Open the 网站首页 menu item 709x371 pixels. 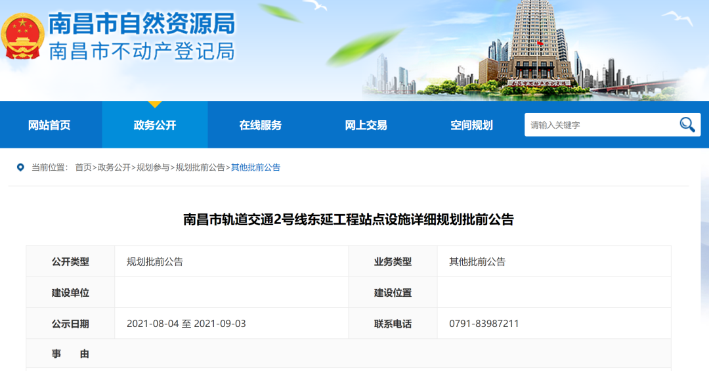pos(49,125)
